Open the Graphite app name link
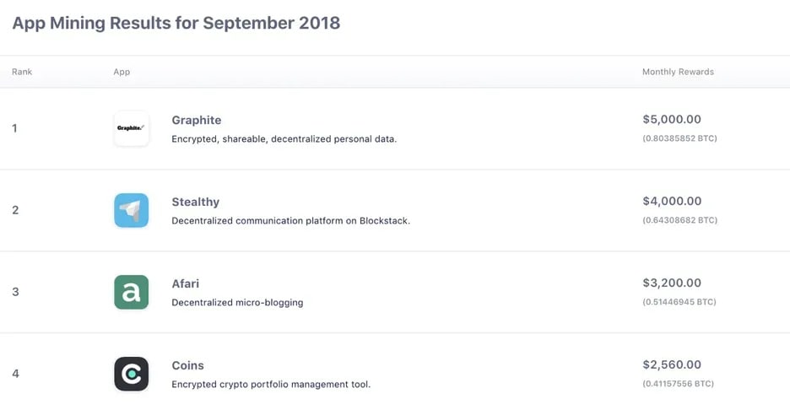This screenshot has width=790, height=410. pos(197,120)
